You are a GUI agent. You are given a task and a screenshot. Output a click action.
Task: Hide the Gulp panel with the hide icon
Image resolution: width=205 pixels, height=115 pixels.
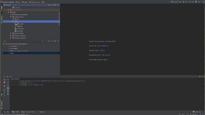58,41
